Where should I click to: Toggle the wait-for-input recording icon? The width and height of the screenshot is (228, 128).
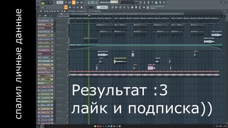pyautogui.click(x=70, y=2)
